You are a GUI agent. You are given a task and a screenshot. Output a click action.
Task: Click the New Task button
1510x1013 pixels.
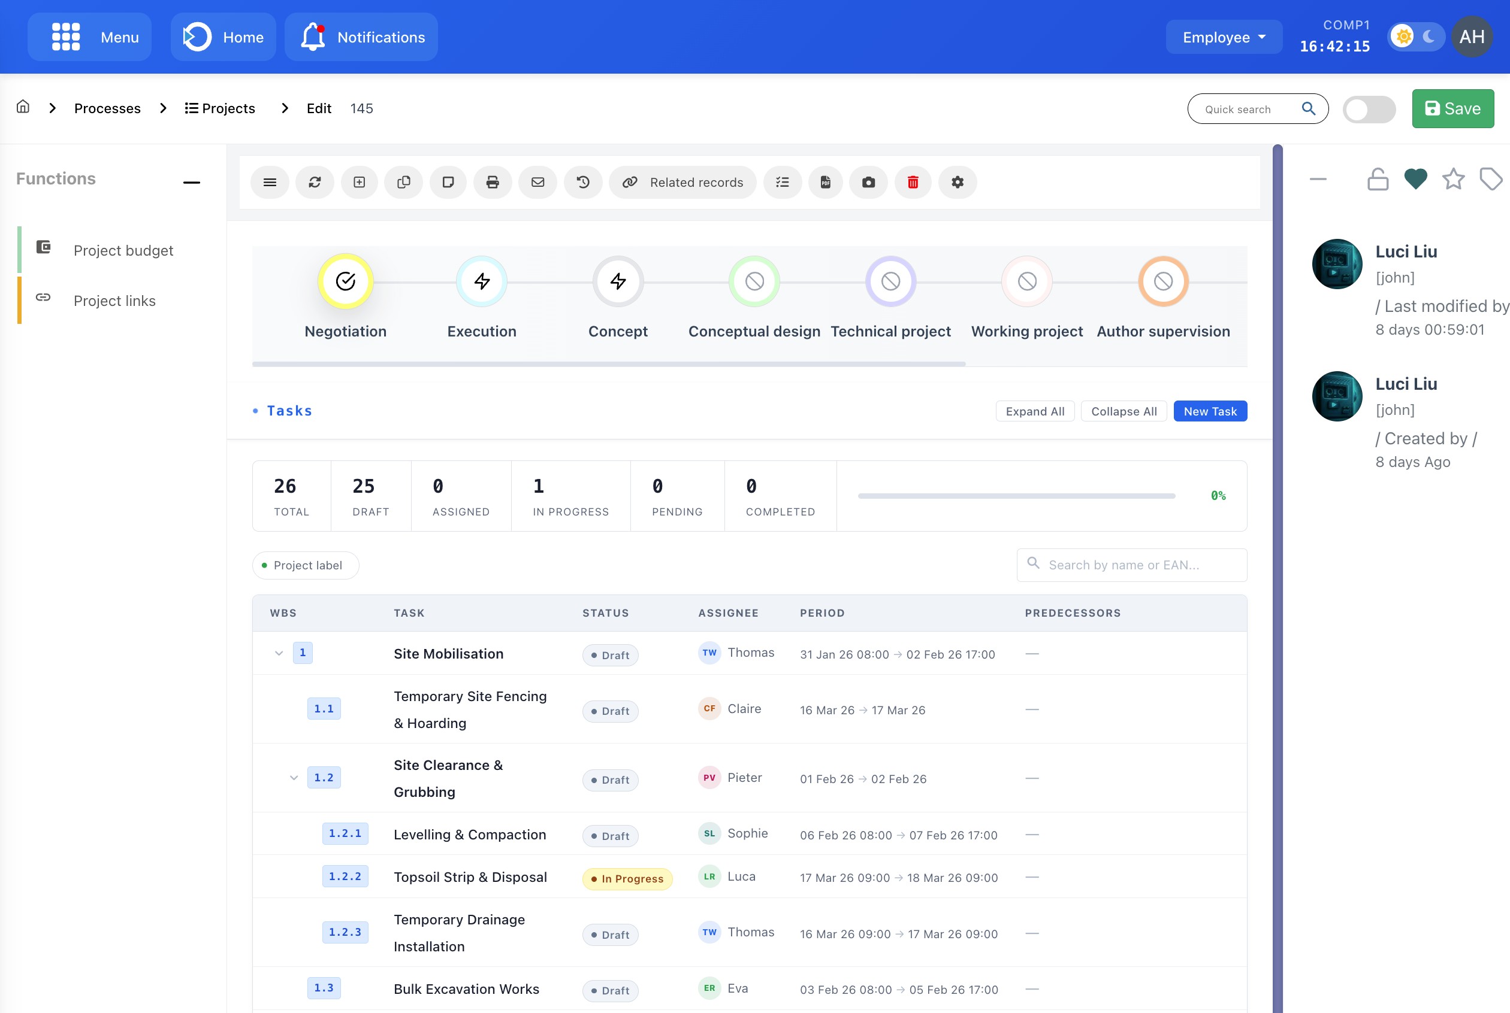tap(1209, 411)
